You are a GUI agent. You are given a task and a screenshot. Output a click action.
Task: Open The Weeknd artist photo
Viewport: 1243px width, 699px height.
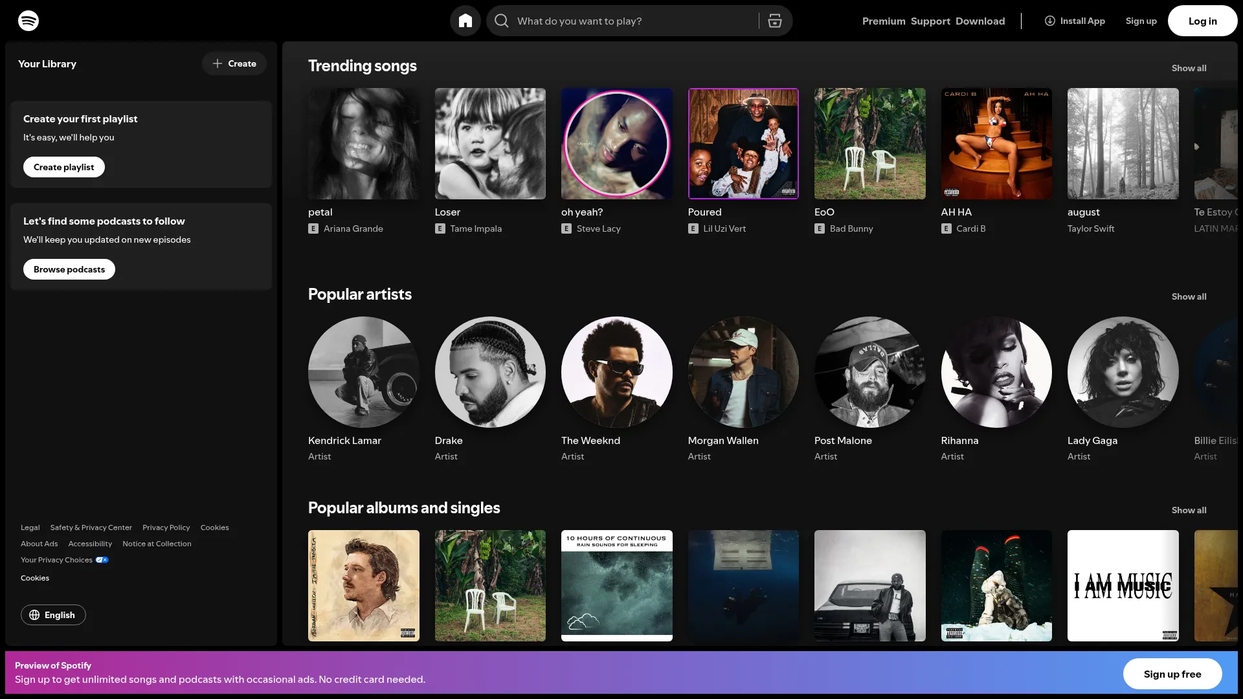pyautogui.click(x=617, y=372)
